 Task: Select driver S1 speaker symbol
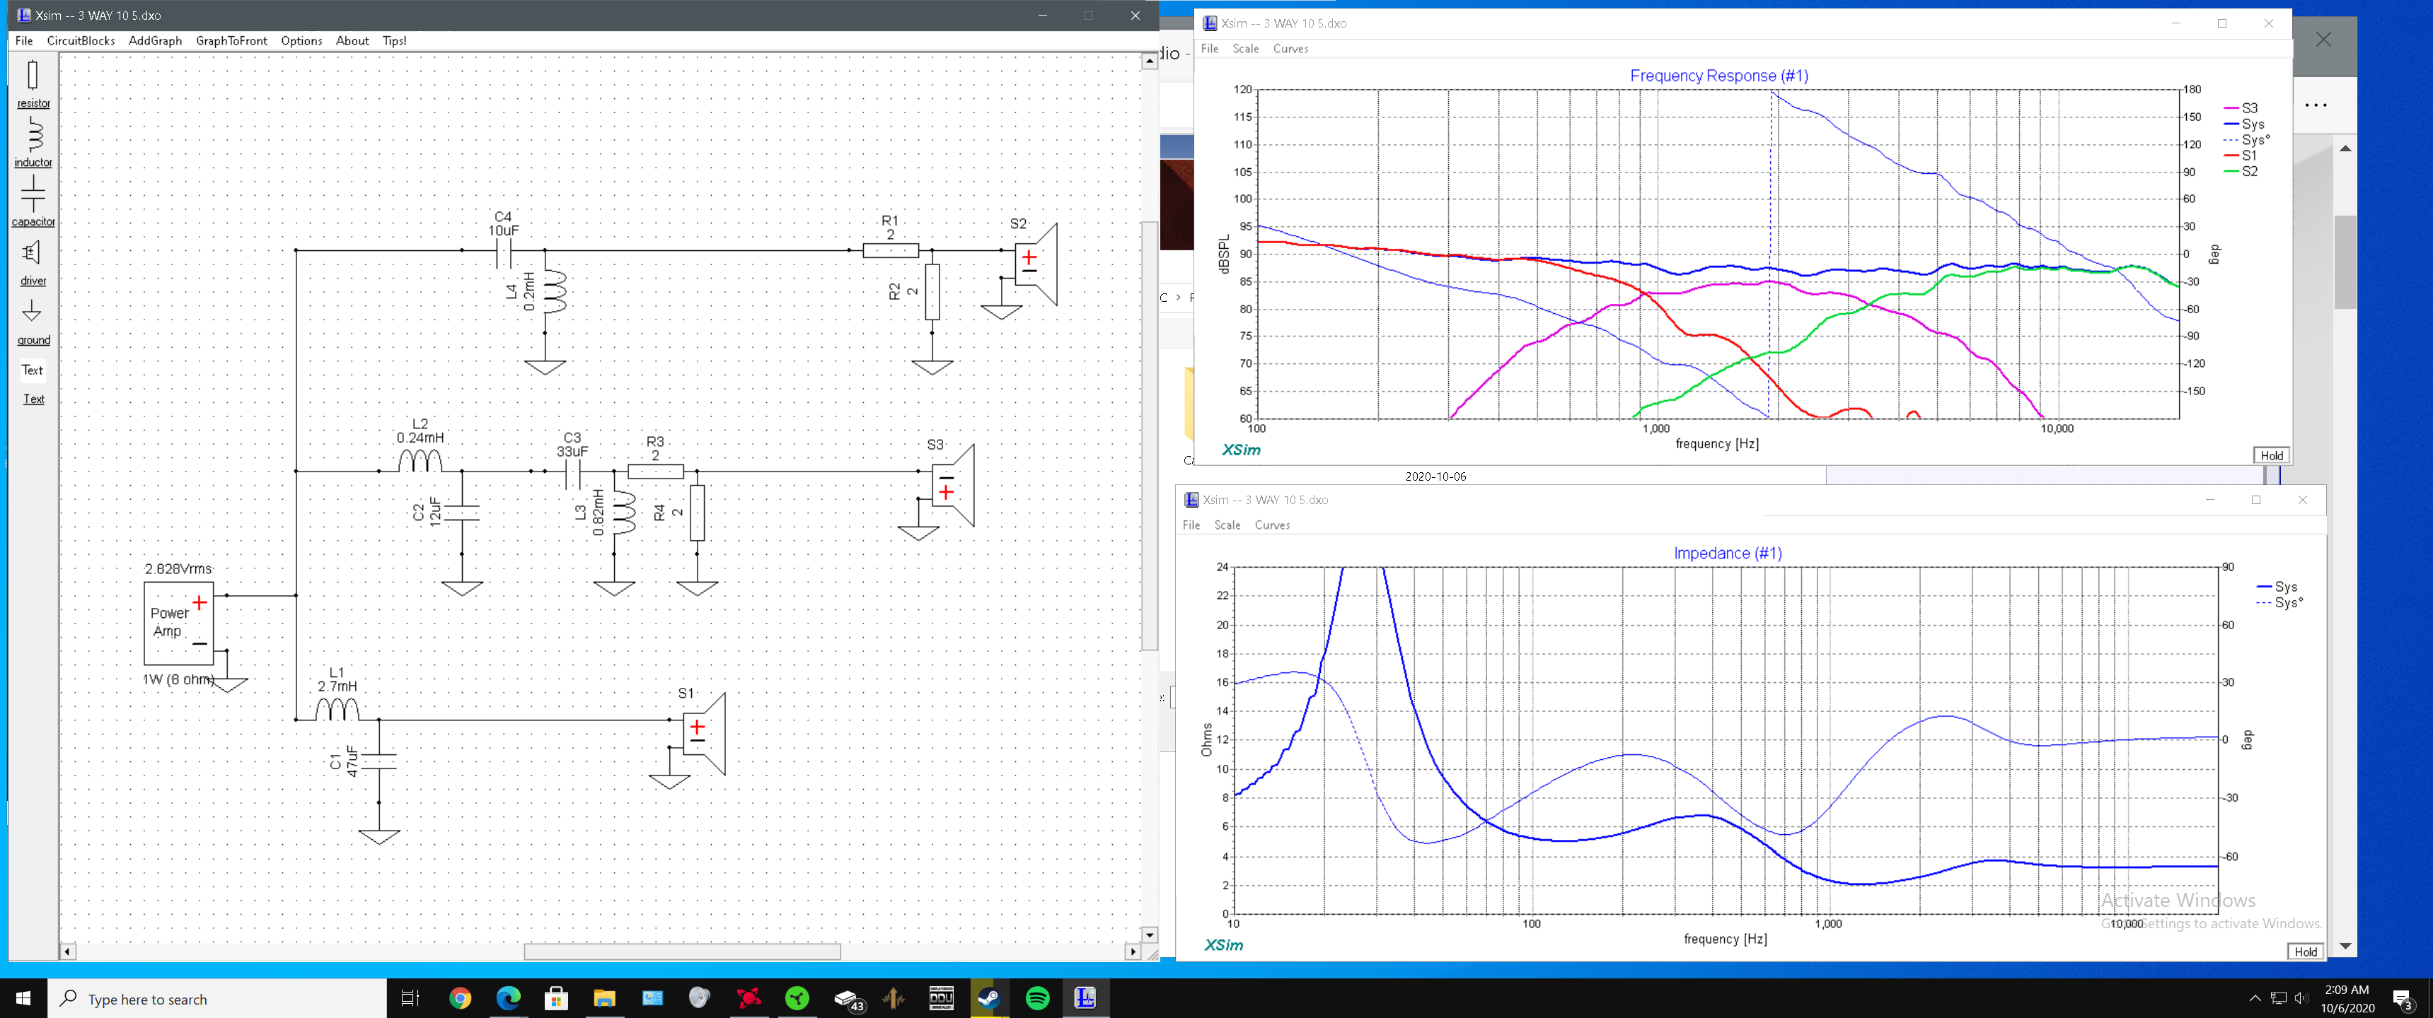point(704,734)
